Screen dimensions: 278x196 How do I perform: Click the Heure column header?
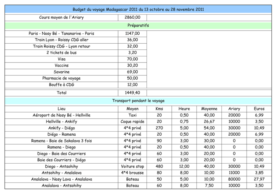pos(184,109)
